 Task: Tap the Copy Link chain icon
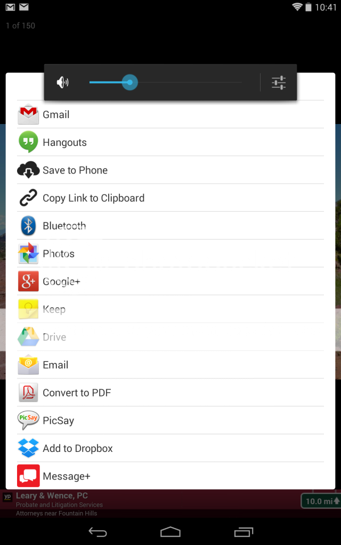tap(28, 198)
